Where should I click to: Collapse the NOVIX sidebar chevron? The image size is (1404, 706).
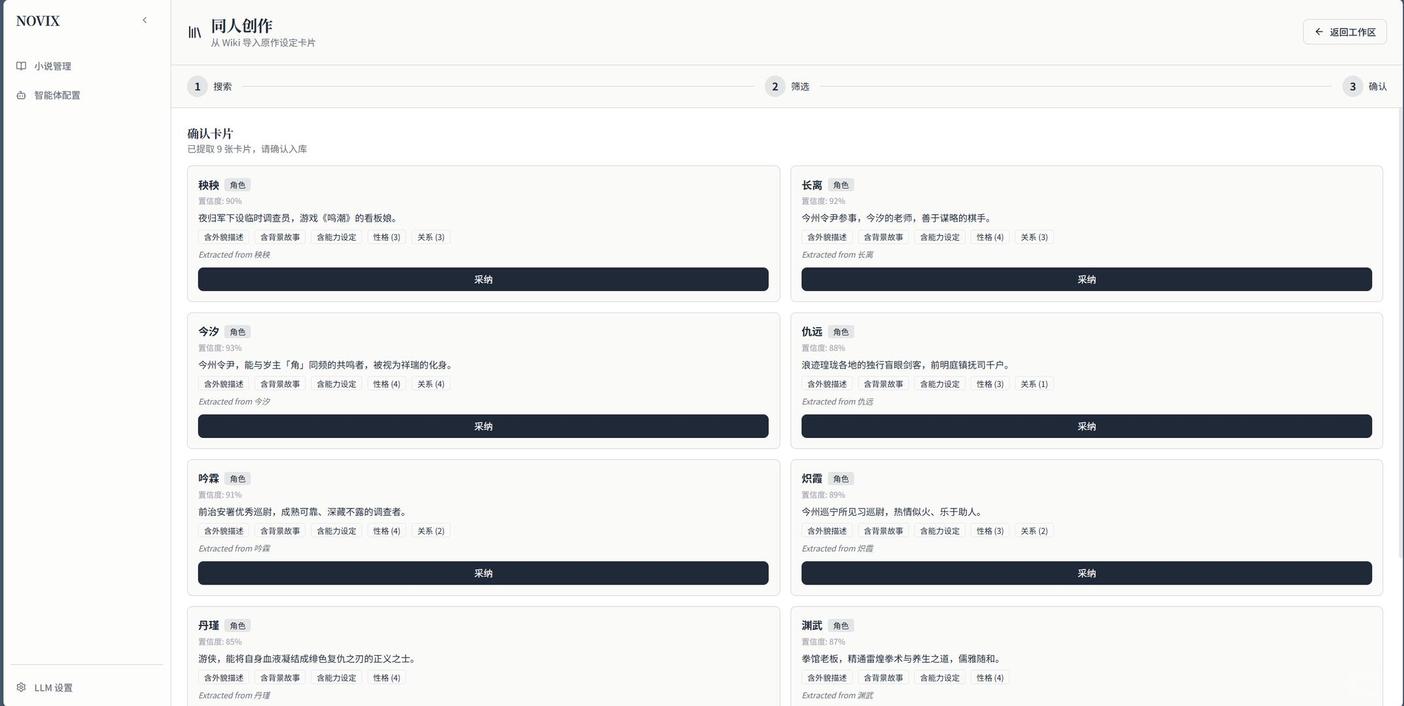tap(145, 20)
